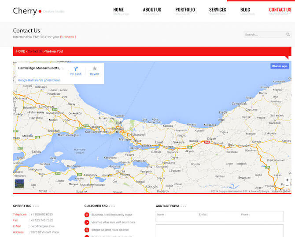Click arrow icon beside 'Integer sit amet risus'

coord(87,230)
